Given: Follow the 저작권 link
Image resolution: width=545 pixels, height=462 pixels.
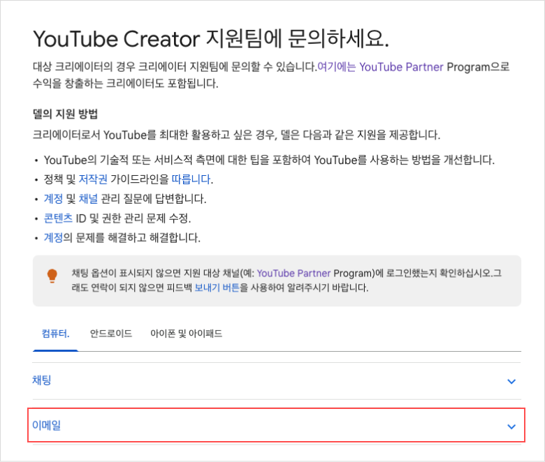Looking at the screenshot, I should tap(93, 179).
